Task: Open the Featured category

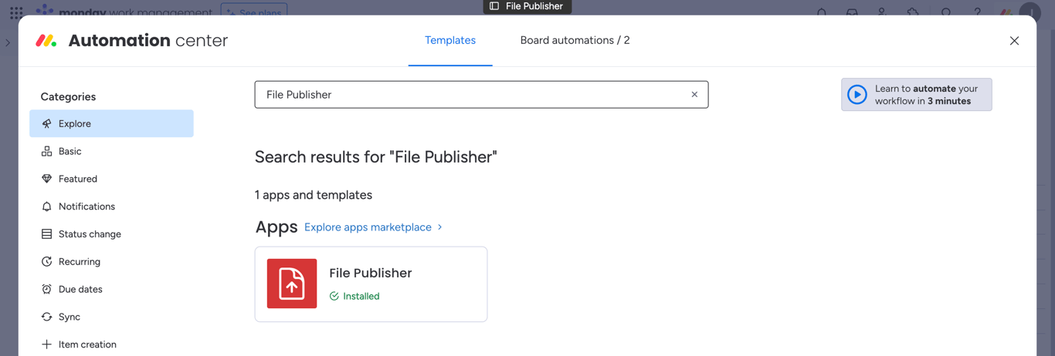Action: coord(77,179)
